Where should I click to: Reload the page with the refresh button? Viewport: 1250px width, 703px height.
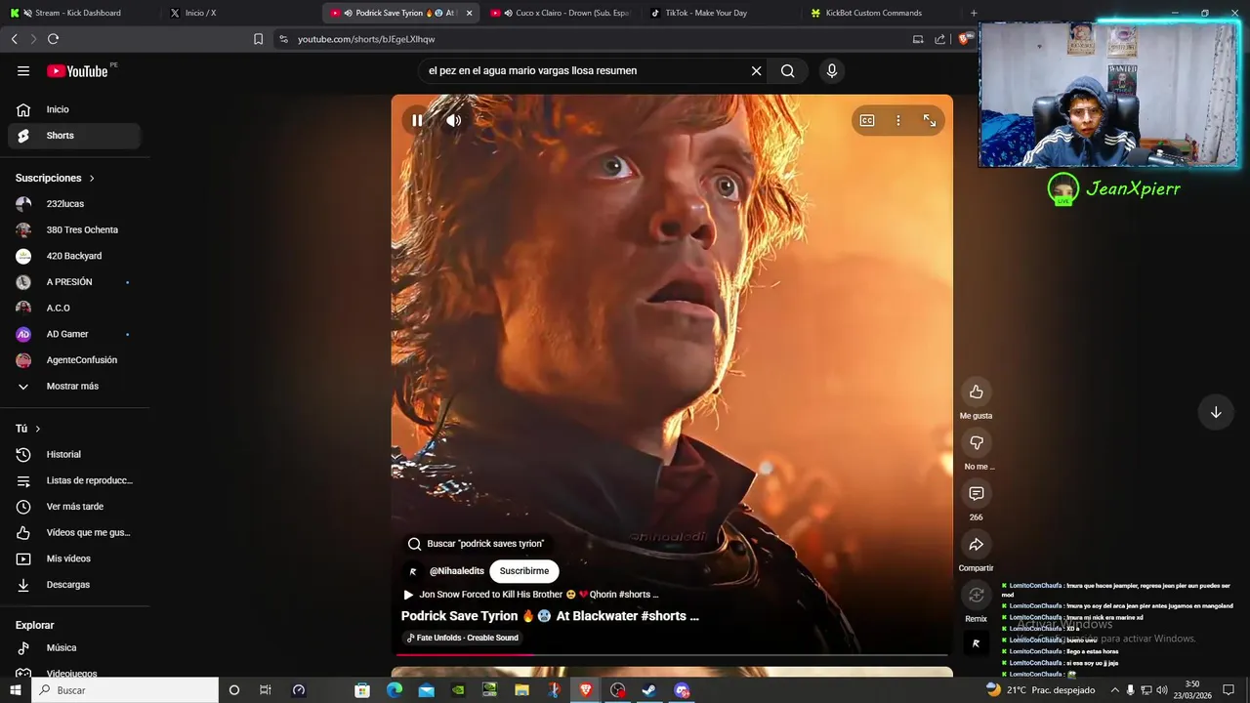tap(53, 39)
